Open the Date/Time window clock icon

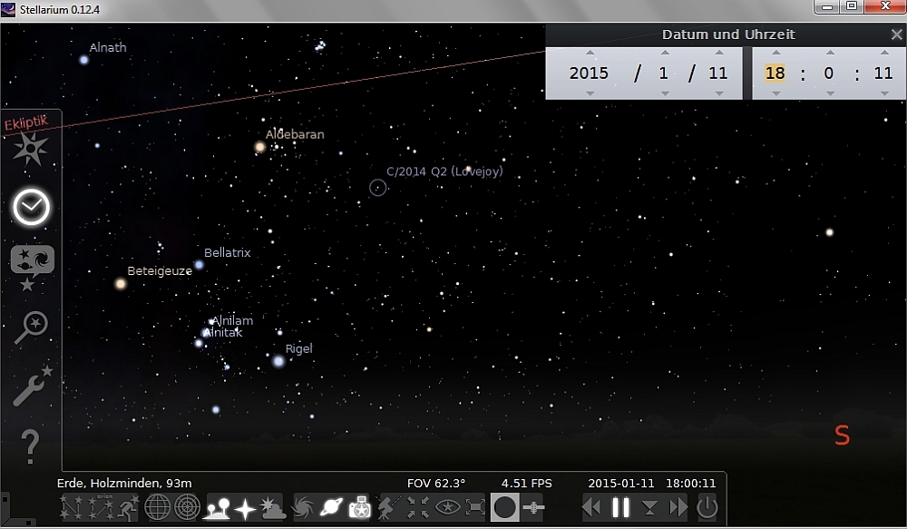pyautogui.click(x=31, y=207)
